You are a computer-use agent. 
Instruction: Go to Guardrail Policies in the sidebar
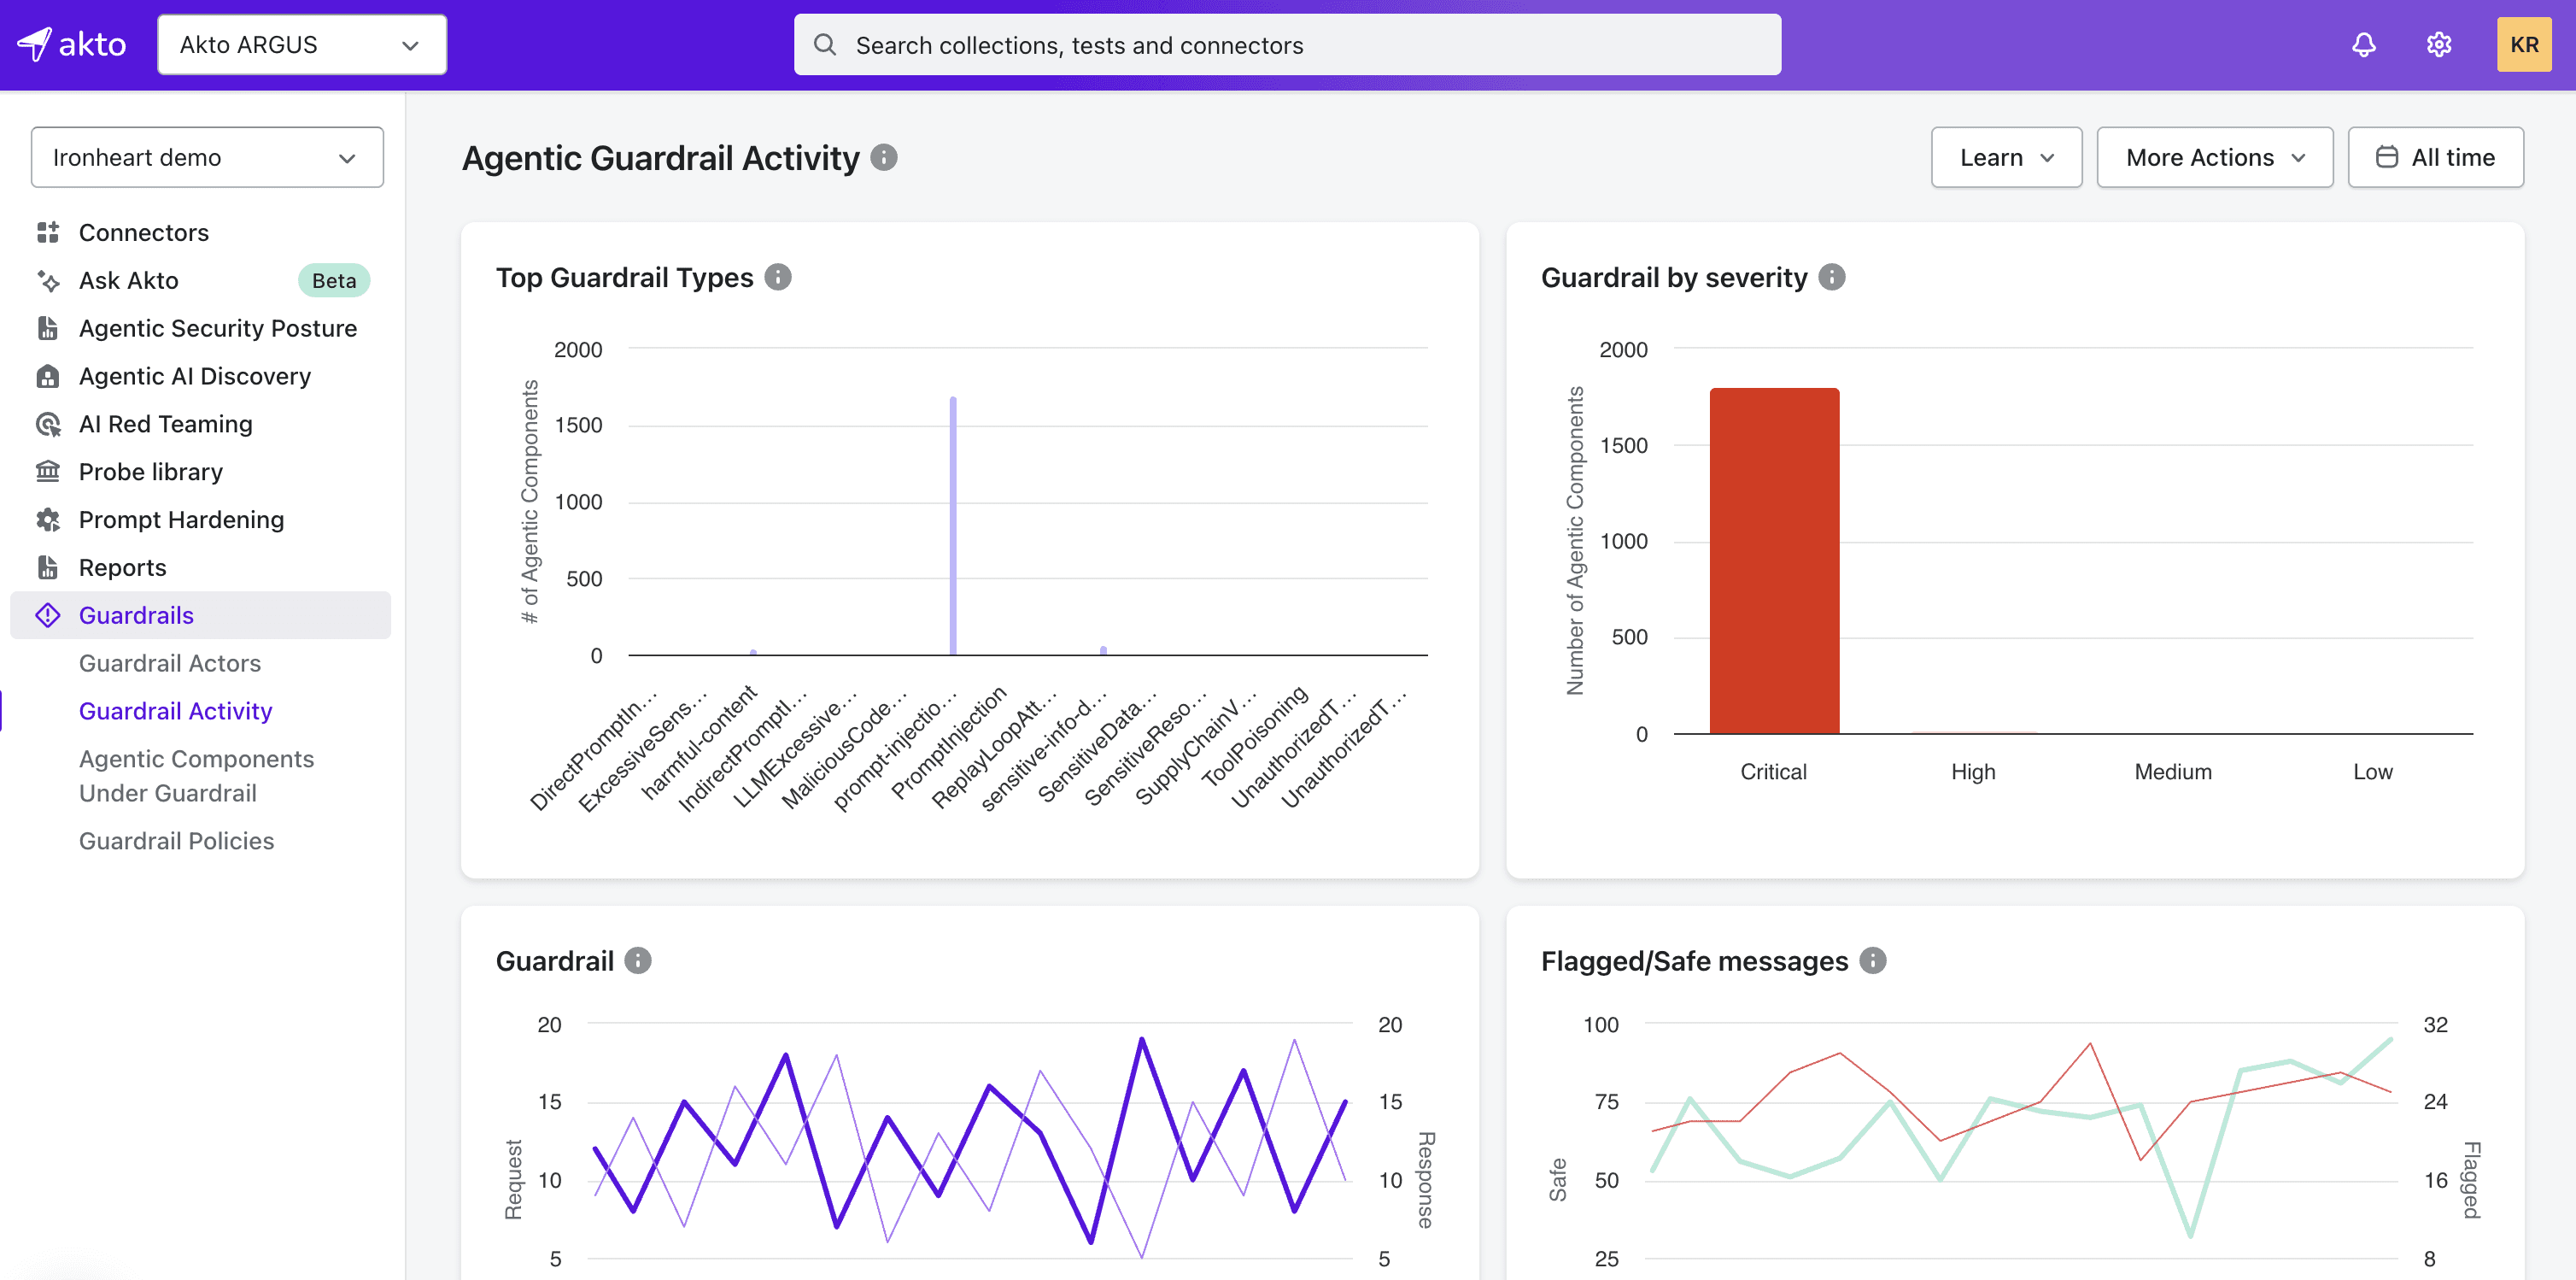[x=176, y=841]
